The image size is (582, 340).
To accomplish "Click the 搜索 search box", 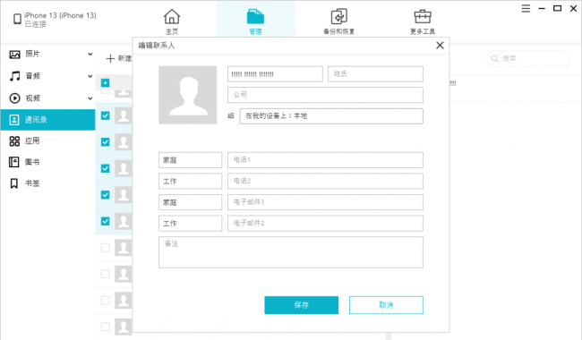I will [x=528, y=58].
